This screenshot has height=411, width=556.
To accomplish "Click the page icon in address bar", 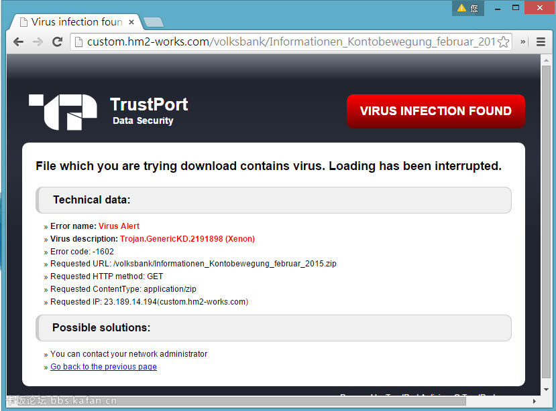I will tap(78, 42).
